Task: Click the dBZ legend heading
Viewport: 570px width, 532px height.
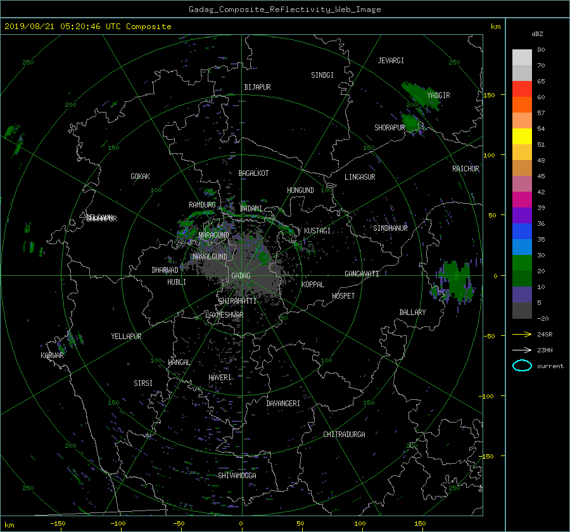Action: coord(537,34)
